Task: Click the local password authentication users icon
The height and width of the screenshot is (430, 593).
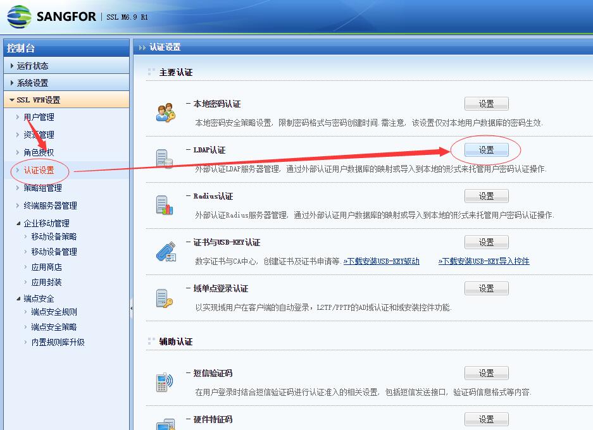Action: tap(166, 112)
